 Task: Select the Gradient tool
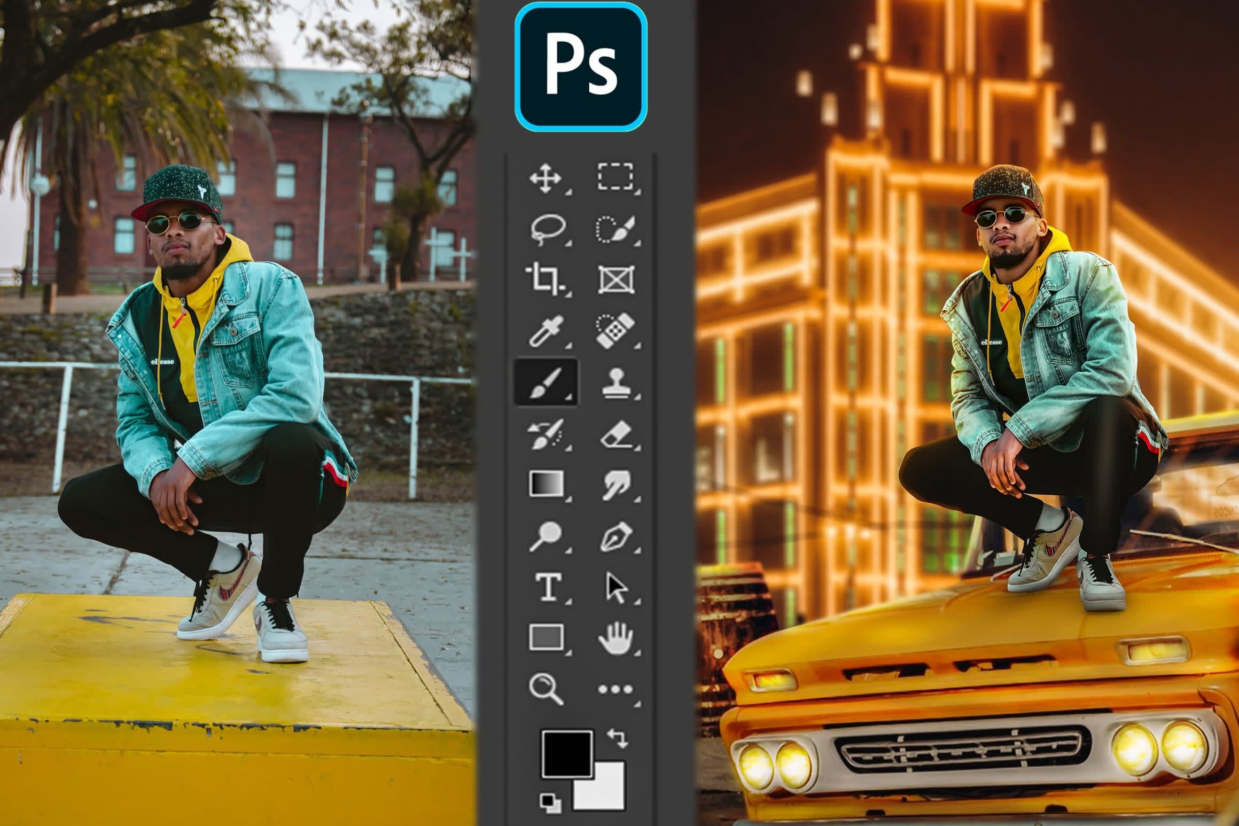(546, 484)
